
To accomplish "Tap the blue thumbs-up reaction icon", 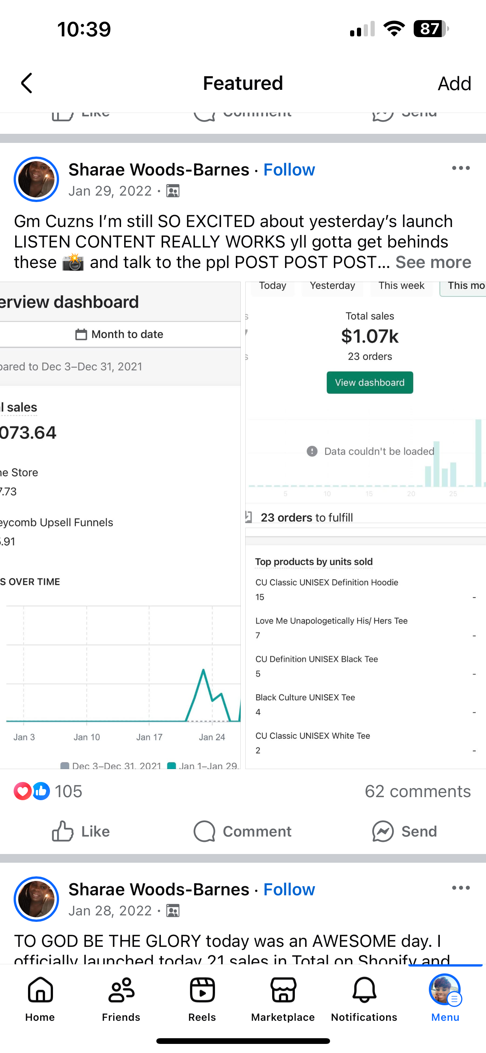I will pos(41,791).
